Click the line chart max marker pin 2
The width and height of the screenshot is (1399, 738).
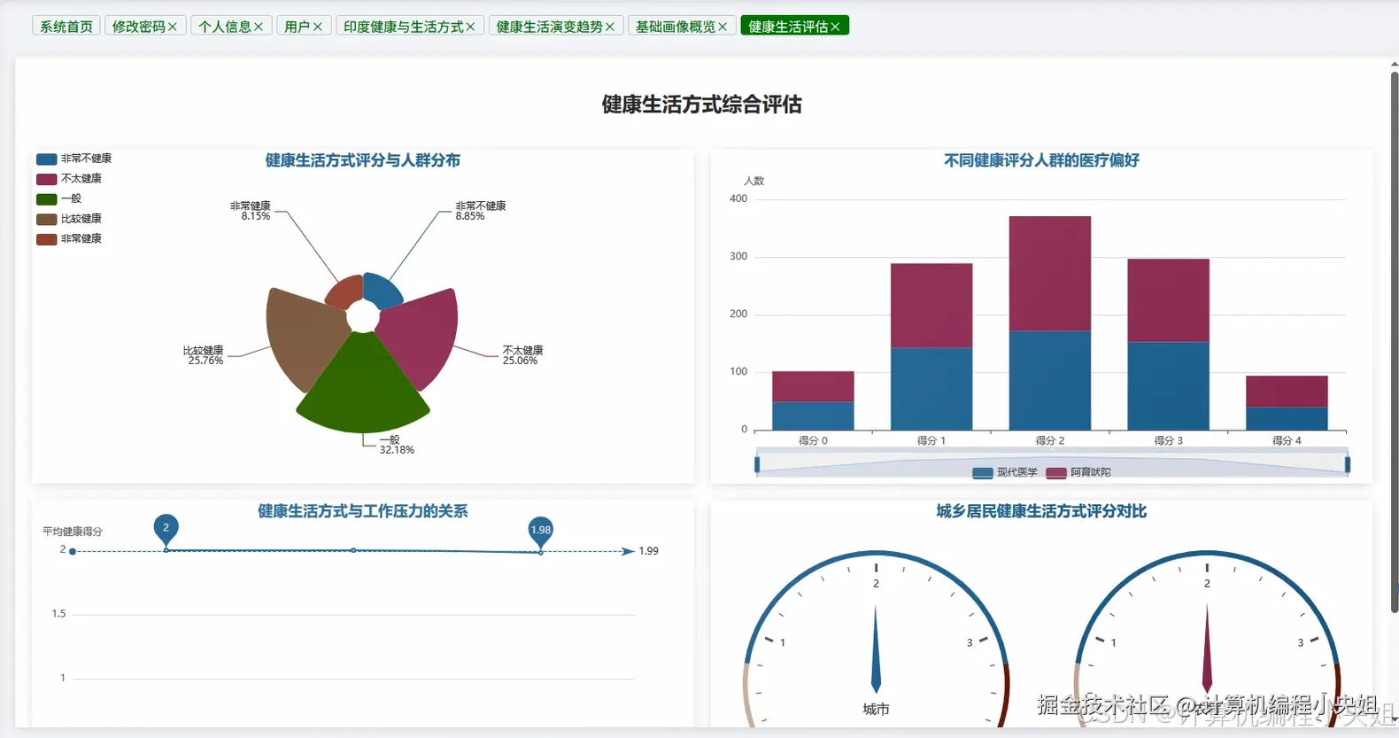coord(166,529)
